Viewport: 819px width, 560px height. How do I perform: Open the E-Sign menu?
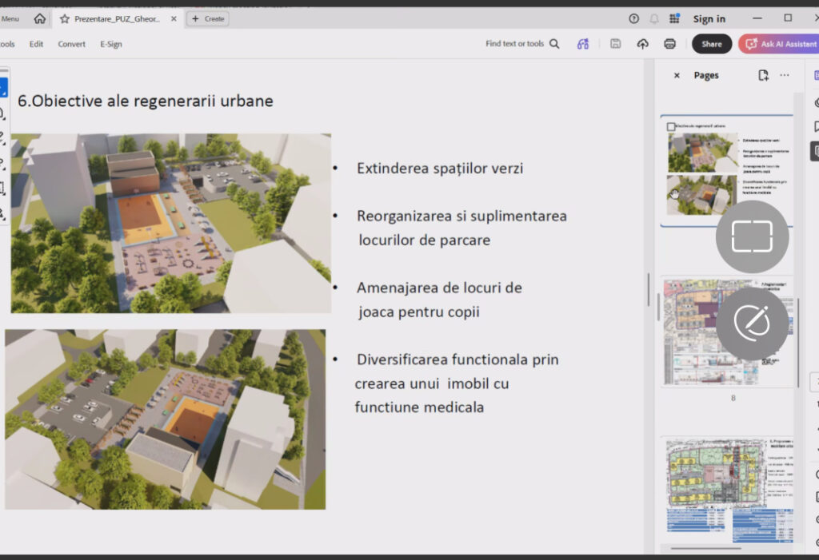pos(110,44)
